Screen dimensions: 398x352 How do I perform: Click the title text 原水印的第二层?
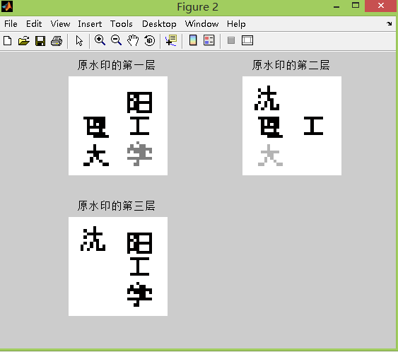291,65
